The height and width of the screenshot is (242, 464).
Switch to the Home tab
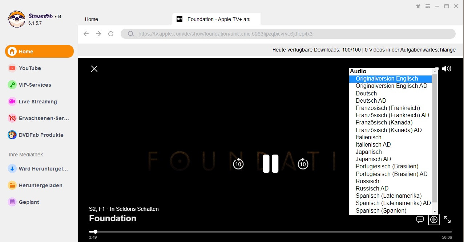click(92, 19)
